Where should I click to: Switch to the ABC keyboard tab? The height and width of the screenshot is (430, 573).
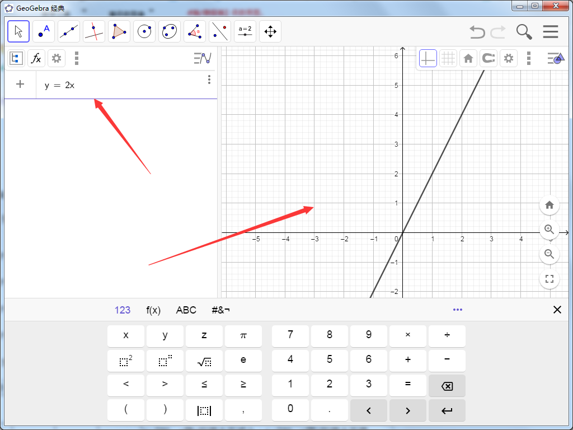point(186,310)
